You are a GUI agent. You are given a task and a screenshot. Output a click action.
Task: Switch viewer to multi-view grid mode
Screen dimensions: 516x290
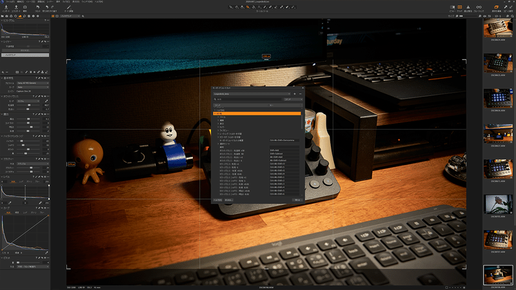click(53, 15)
